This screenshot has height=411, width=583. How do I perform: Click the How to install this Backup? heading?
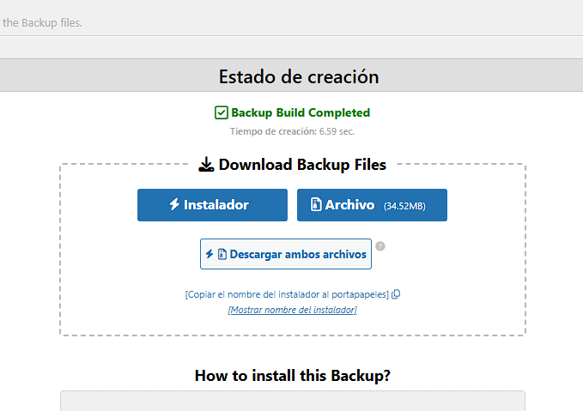pyautogui.click(x=292, y=375)
